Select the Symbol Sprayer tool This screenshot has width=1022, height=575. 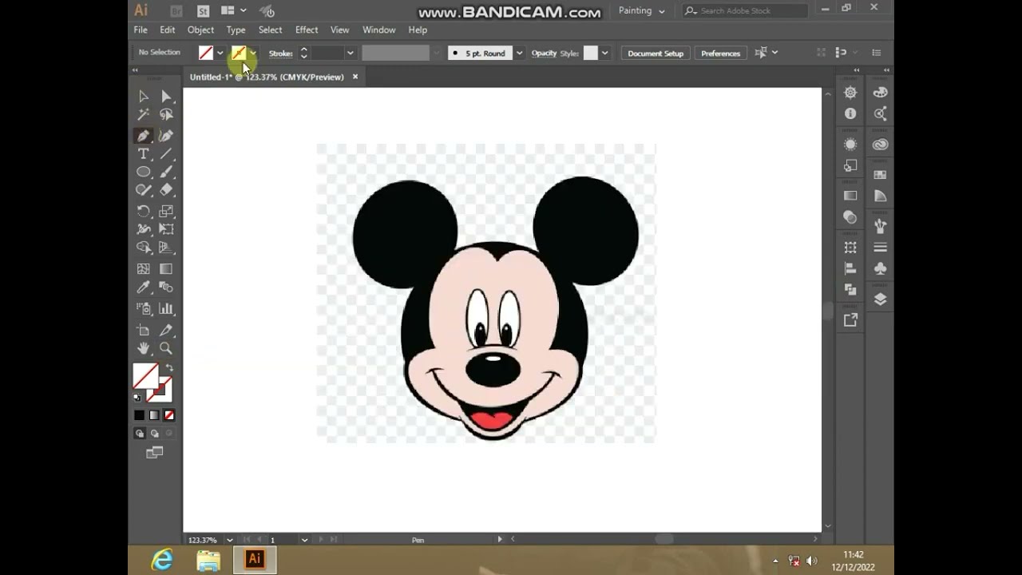point(143,309)
